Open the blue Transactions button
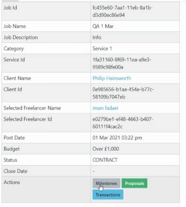186x207 pixels. [108, 195]
